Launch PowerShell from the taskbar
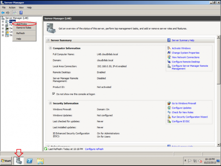Image resolution: width=221 pixels, height=166 pixels. click(29, 161)
